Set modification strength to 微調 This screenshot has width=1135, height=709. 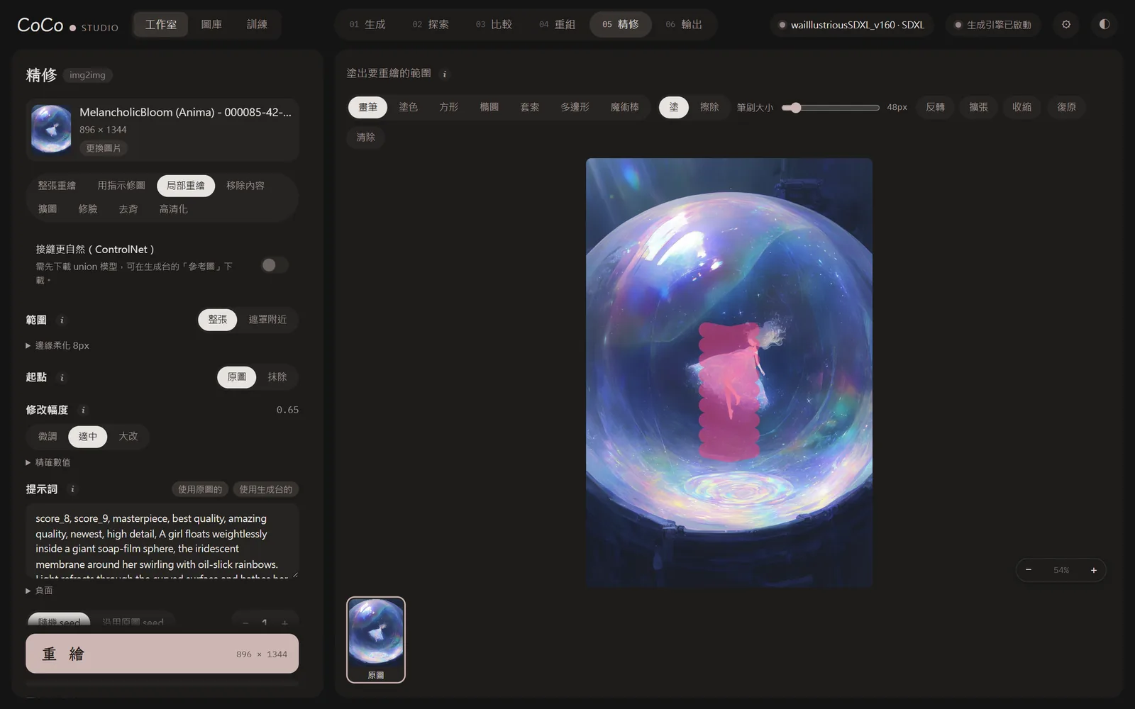click(x=48, y=437)
